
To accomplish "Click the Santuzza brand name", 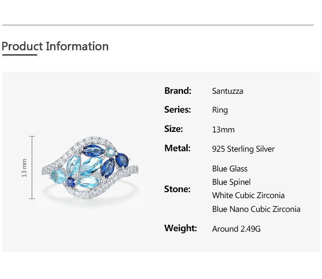I will (x=228, y=91).
